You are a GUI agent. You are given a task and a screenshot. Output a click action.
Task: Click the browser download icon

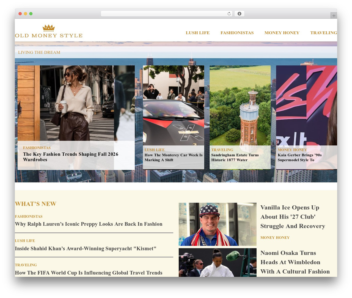click(239, 14)
